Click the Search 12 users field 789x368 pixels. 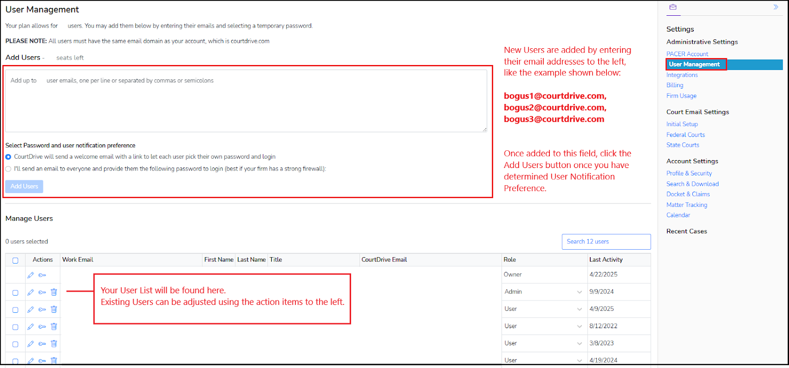tap(606, 242)
